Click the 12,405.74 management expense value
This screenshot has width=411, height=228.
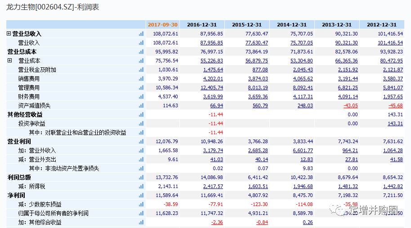point(211,88)
